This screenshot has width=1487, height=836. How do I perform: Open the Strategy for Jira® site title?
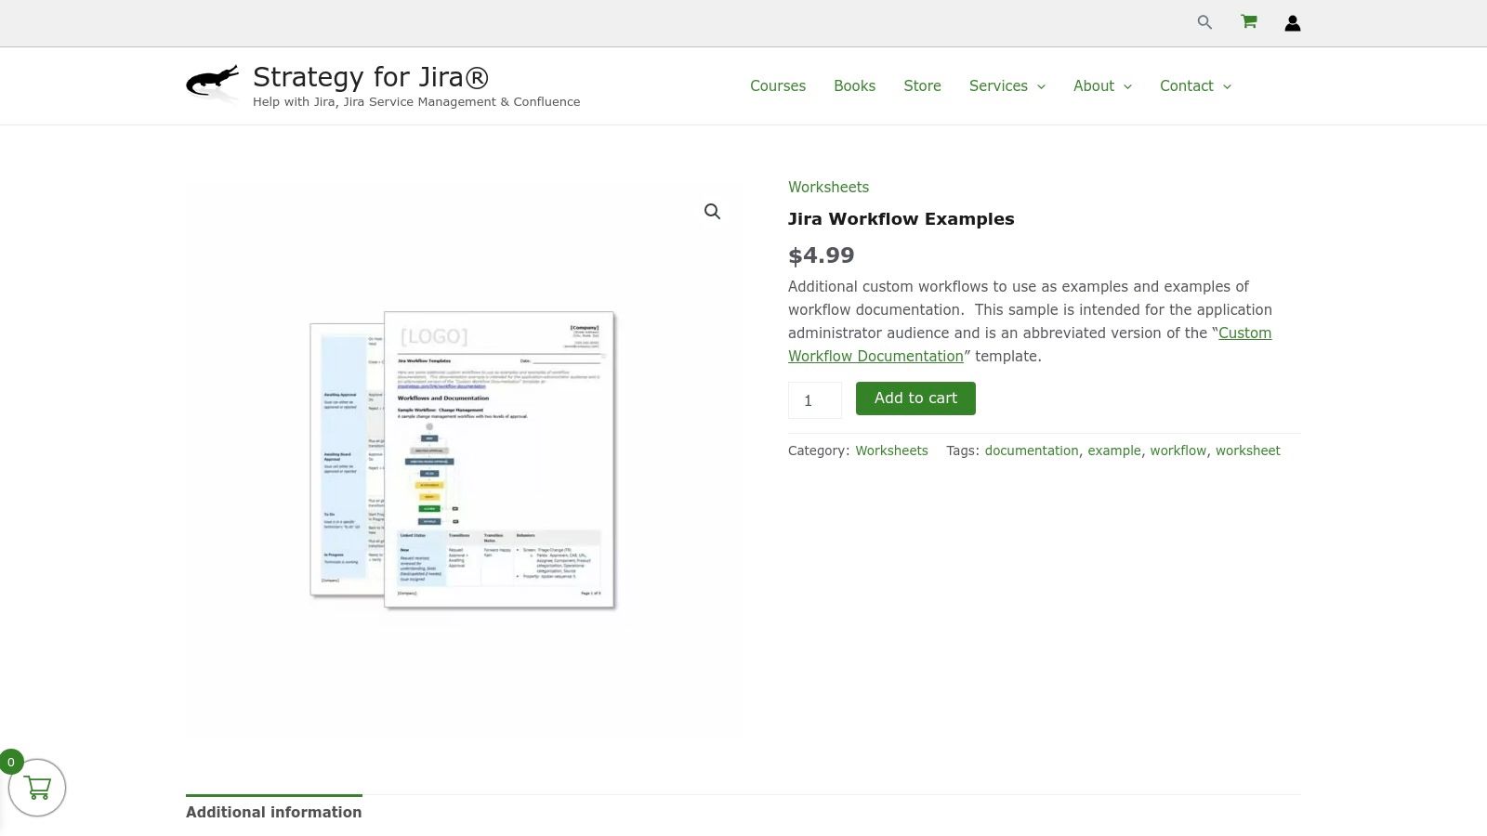(x=371, y=77)
